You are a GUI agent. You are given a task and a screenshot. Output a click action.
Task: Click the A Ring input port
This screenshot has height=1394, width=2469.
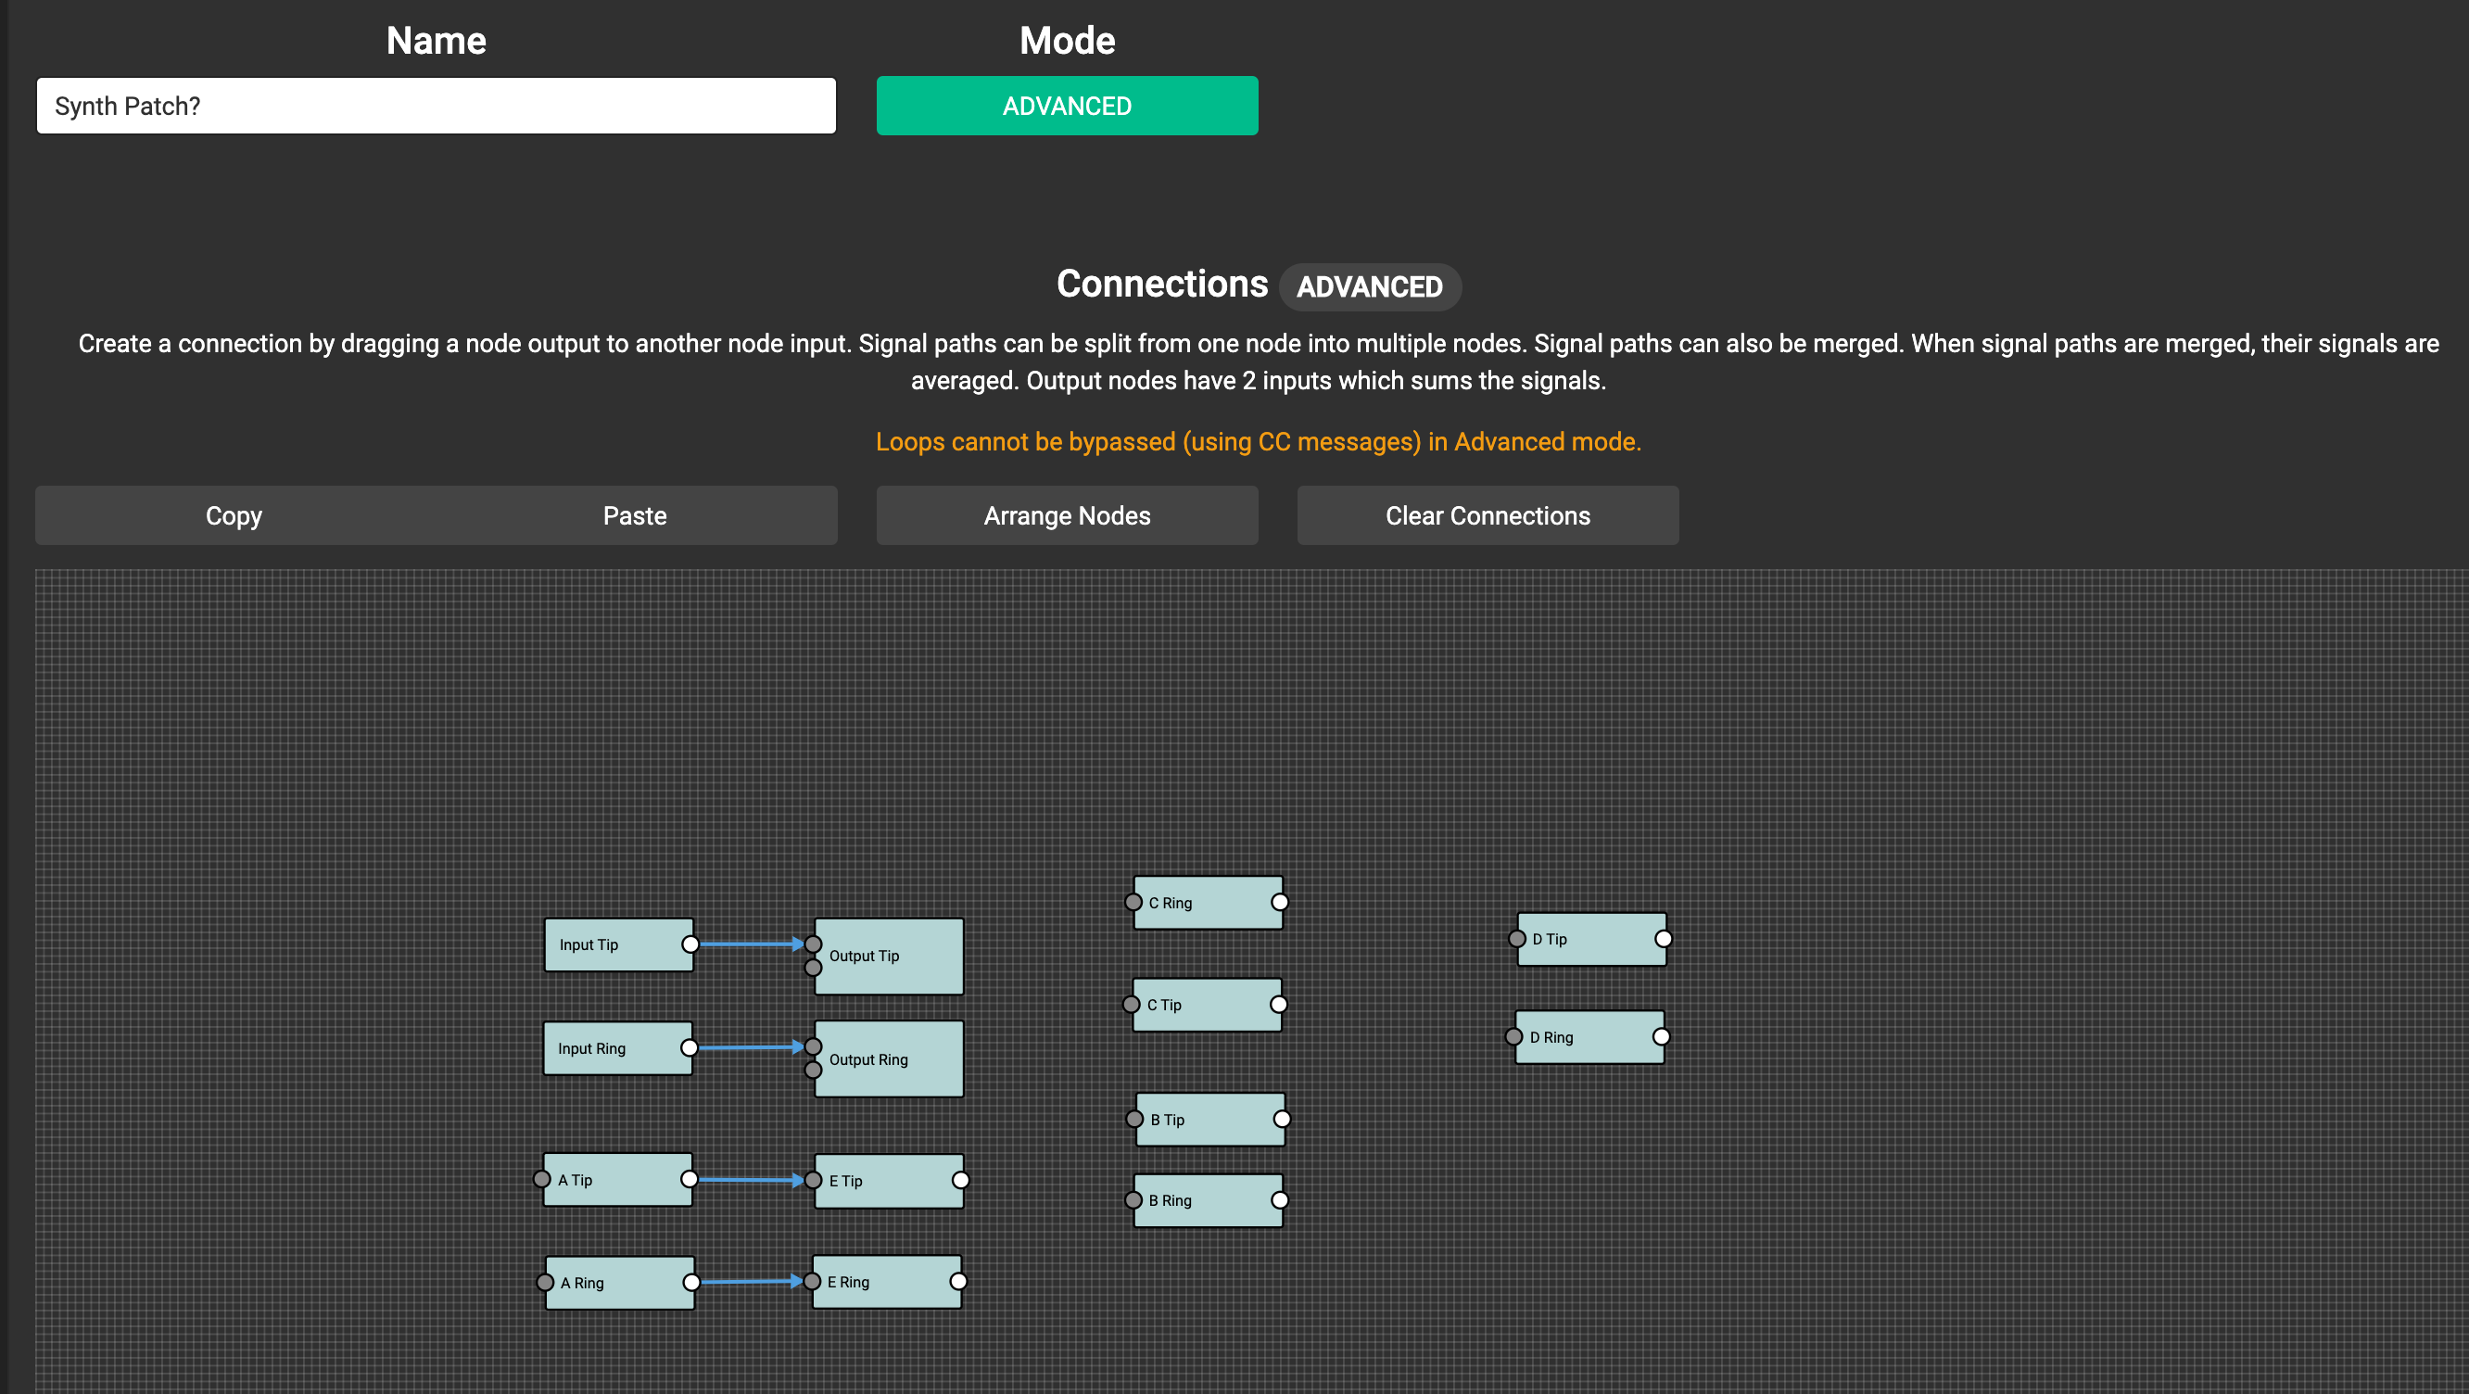tap(545, 1283)
